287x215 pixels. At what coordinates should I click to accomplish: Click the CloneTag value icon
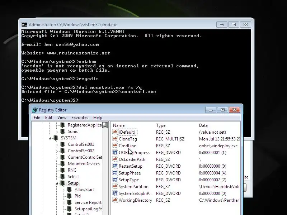tap(115, 139)
